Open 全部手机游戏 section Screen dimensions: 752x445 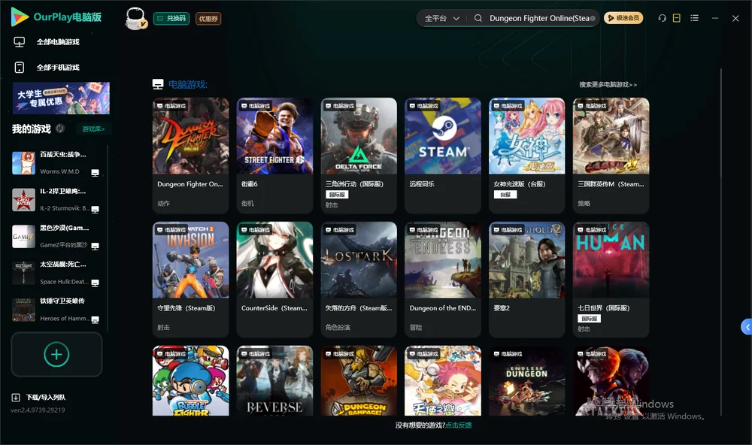coord(47,68)
